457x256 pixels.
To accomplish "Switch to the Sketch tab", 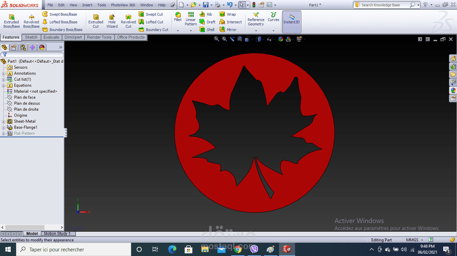I will (x=31, y=37).
